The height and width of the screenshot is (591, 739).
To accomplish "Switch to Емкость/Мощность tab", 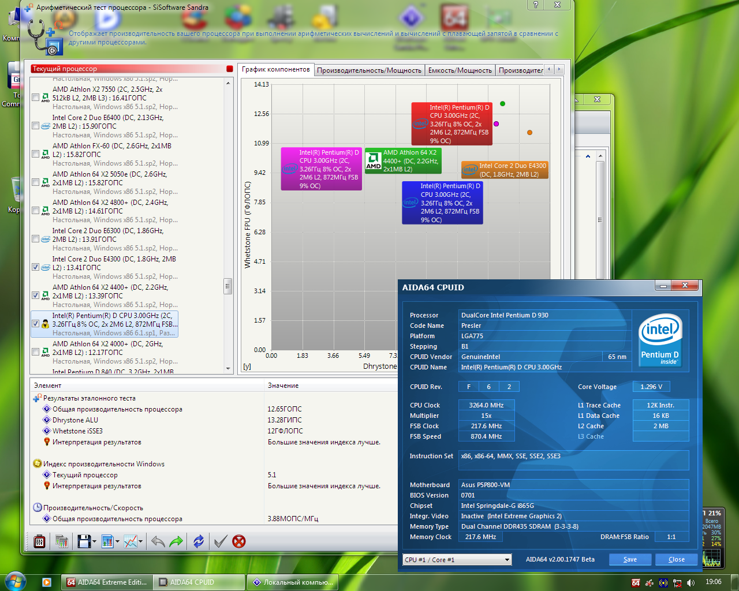I will click(x=460, y=70).
